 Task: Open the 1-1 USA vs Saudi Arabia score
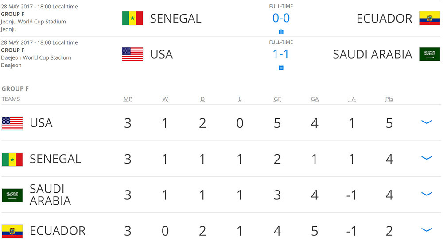tap(281, 54)
